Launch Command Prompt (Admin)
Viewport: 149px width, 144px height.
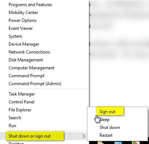tap(35, 84)
